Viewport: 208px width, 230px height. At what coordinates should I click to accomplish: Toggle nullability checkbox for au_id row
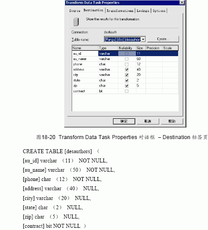(x=127, y=53)
